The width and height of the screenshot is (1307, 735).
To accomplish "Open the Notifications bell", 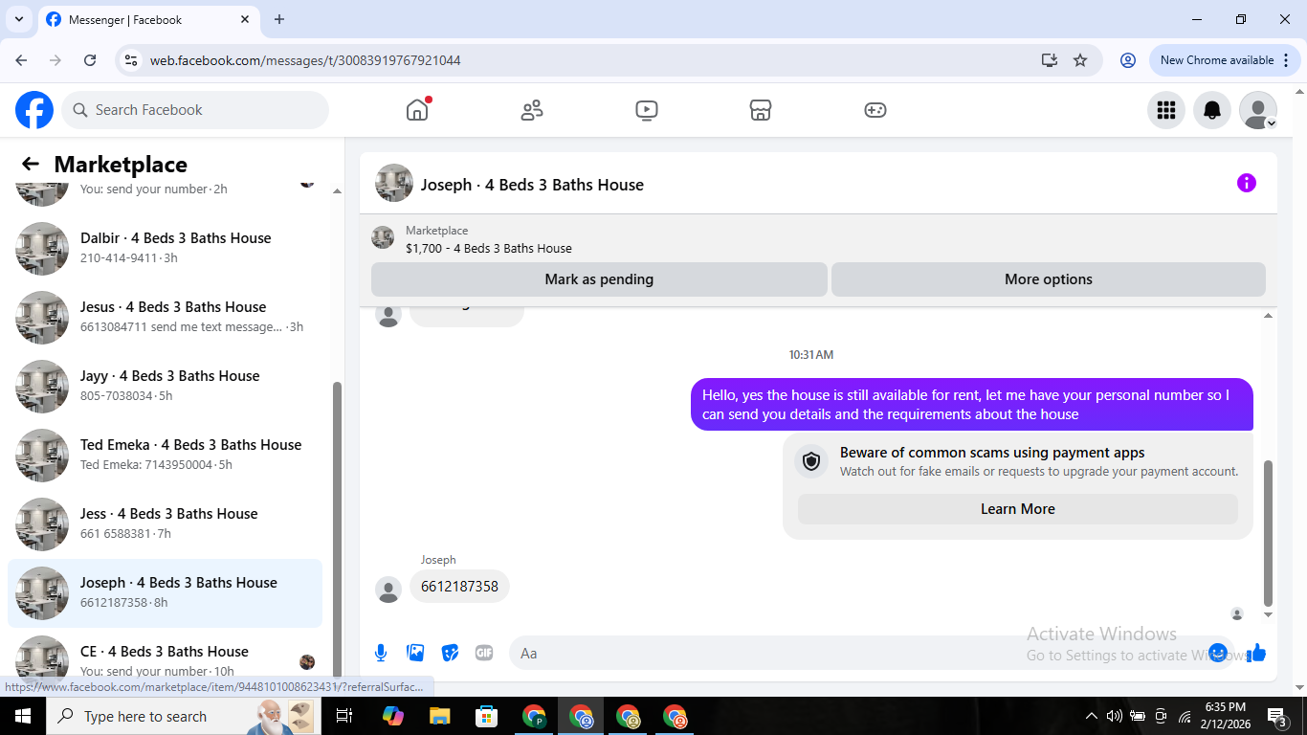I will click(1212, 110).
